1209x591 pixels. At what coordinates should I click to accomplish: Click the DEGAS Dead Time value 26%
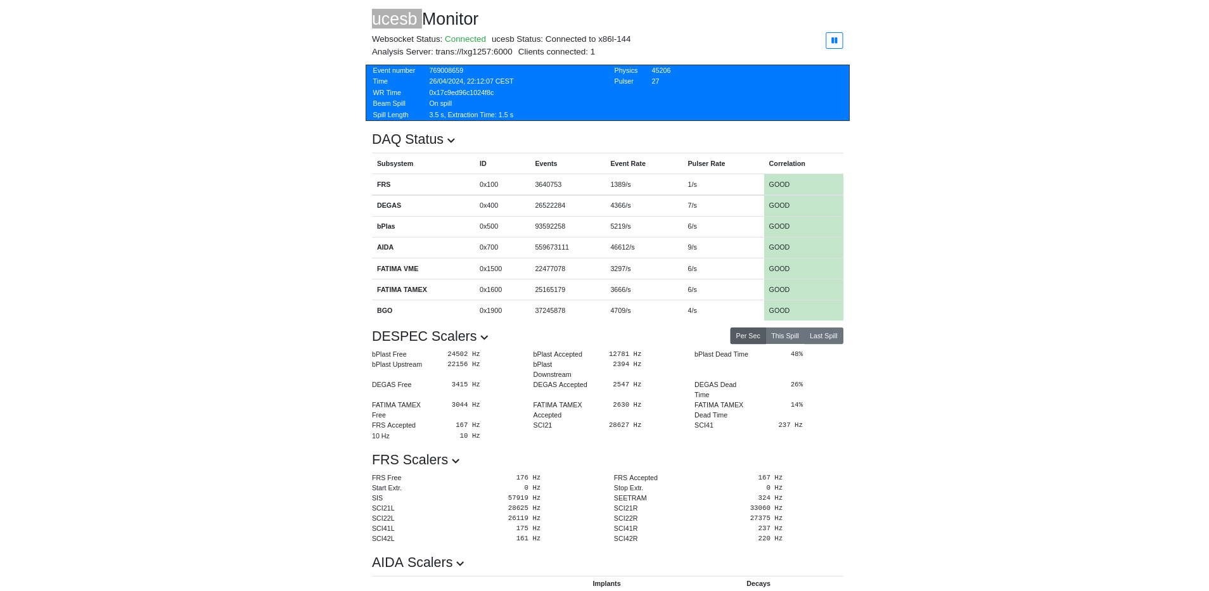[796, 384]
